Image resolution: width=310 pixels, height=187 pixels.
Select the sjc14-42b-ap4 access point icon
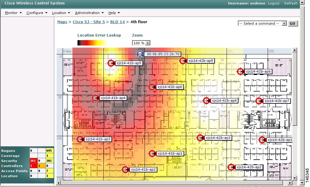pos(207,100)
